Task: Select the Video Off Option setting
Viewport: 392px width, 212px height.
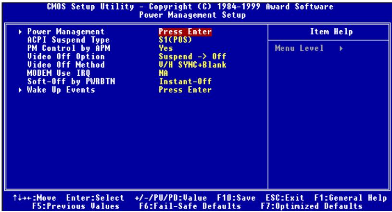Action: (x=66, y=57)
